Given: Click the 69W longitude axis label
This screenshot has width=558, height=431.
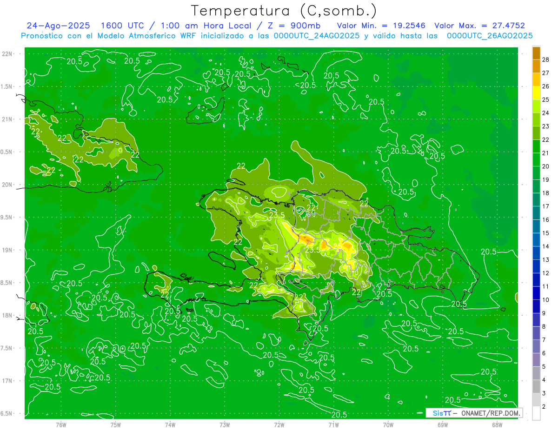Looking at the screenshot, I should tap(442, 424).
